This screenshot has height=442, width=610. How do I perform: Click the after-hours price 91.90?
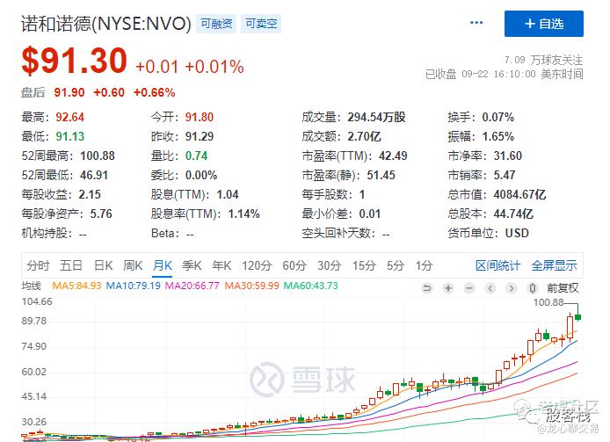[x=69, y=92]
